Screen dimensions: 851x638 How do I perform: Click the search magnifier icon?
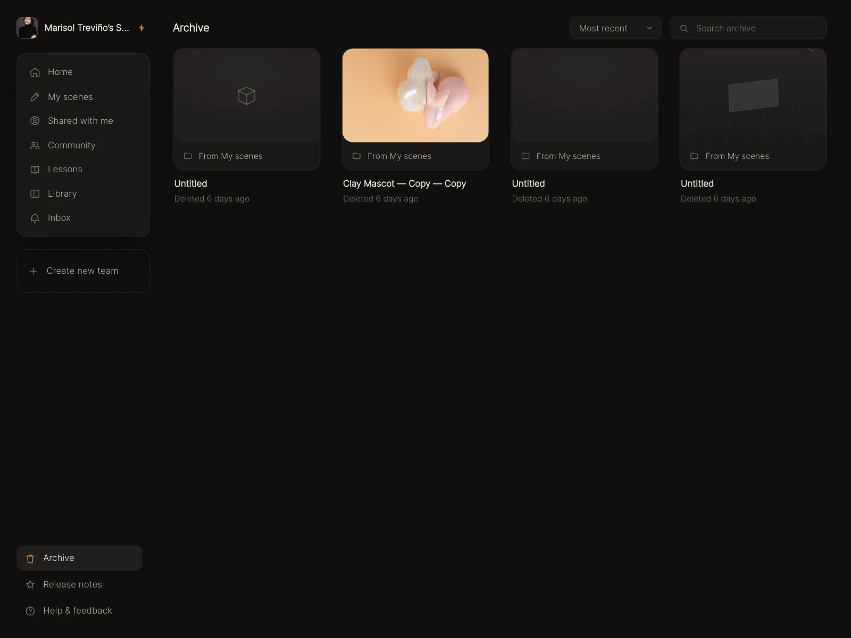(x=684, y=28)
